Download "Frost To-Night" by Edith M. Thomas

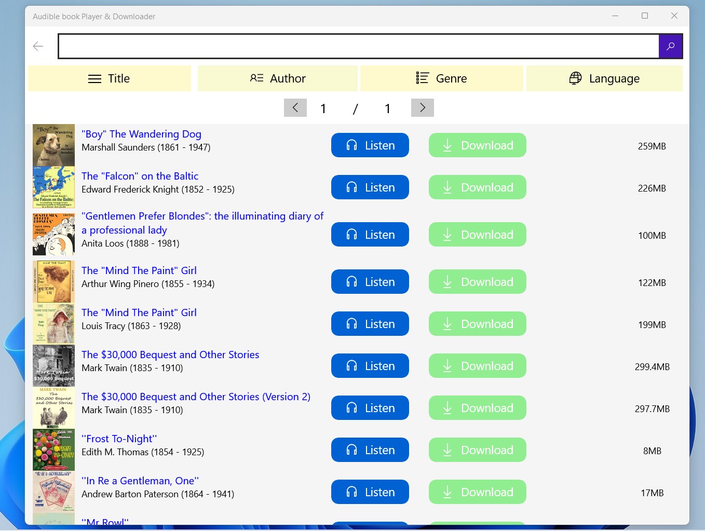coord(477,450)
